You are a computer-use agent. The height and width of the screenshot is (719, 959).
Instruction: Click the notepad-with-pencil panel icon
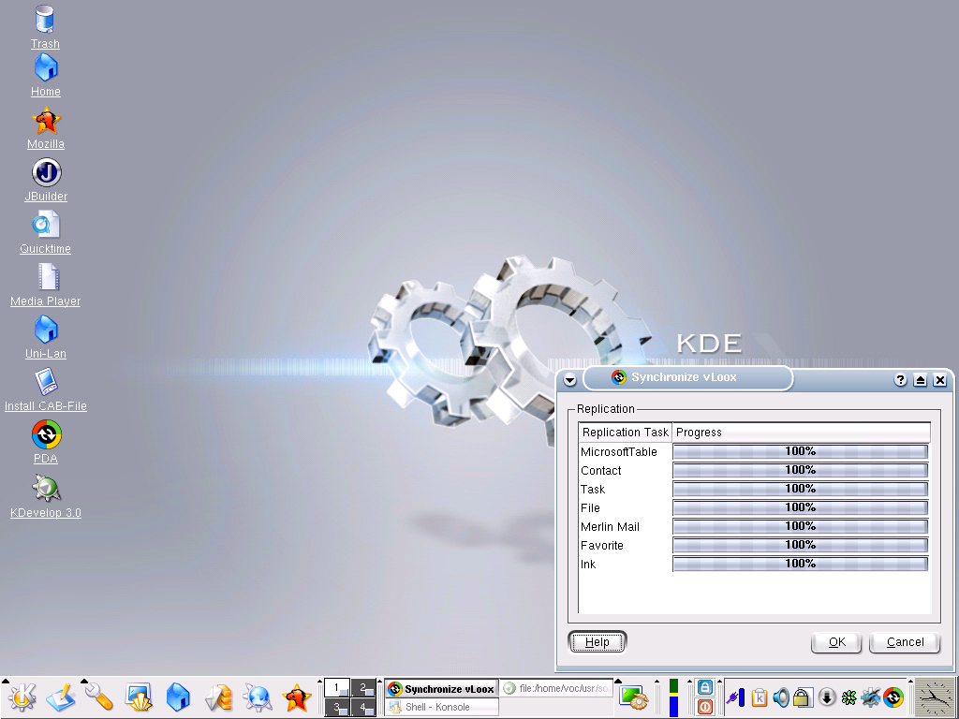[61, 697]
